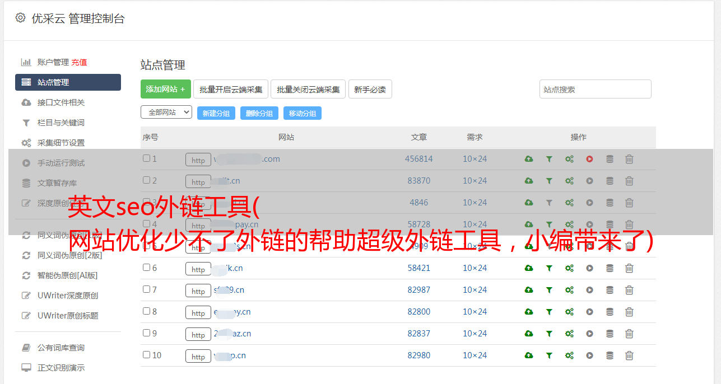Click the database icon for the 82800 row
The width and height of the screenshot is (721, 384).
click(x=610, y=312)
